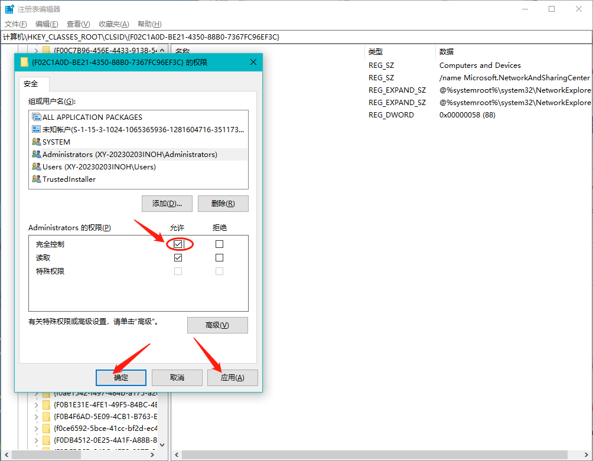Click the 删除(R) button
593x461 pixels.
coord(223,204)
